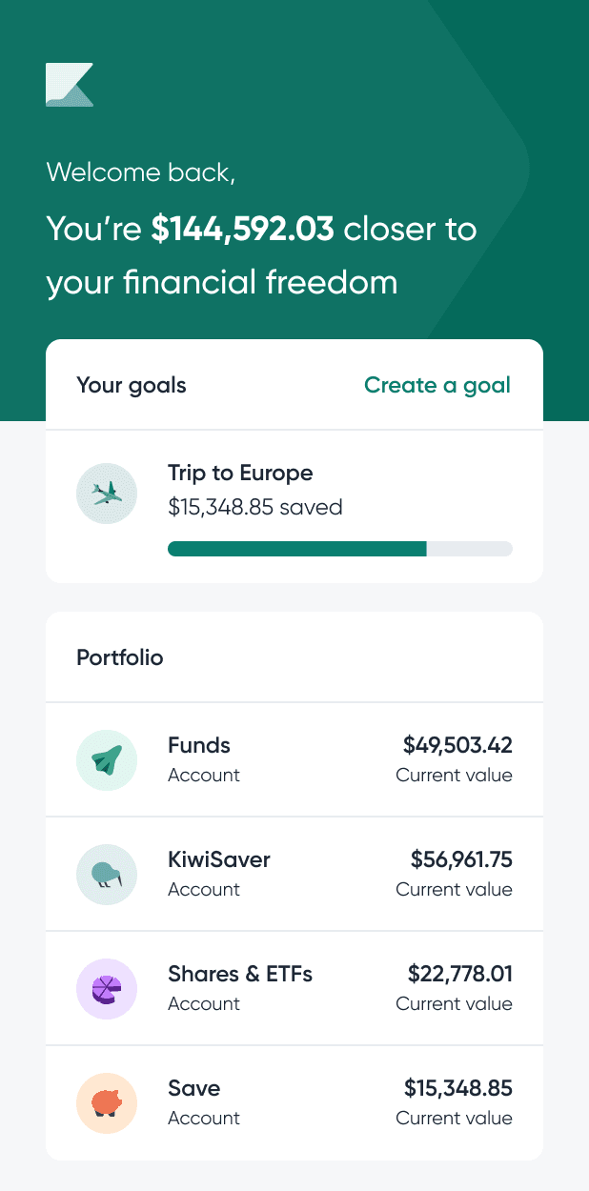Image resolution: width=589 pixels, height=1191 pixels.
Task: Click the Portfolio section heading
Action: point(120,657)
